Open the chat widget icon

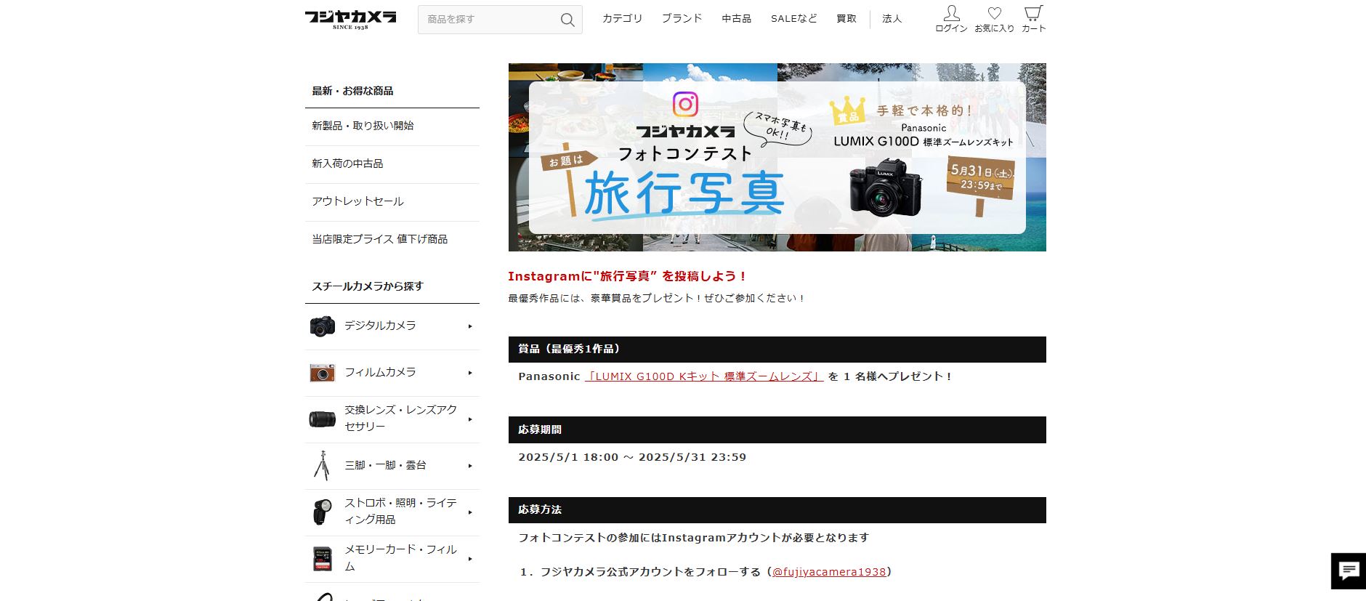[x=1349, y=570]
